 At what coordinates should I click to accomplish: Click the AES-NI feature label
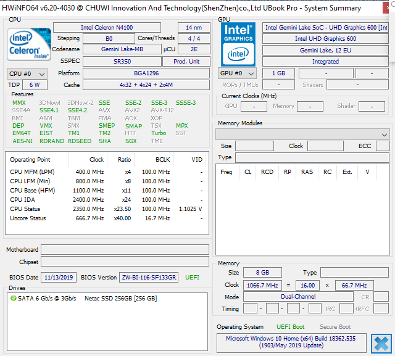click(x=22, y=141)
